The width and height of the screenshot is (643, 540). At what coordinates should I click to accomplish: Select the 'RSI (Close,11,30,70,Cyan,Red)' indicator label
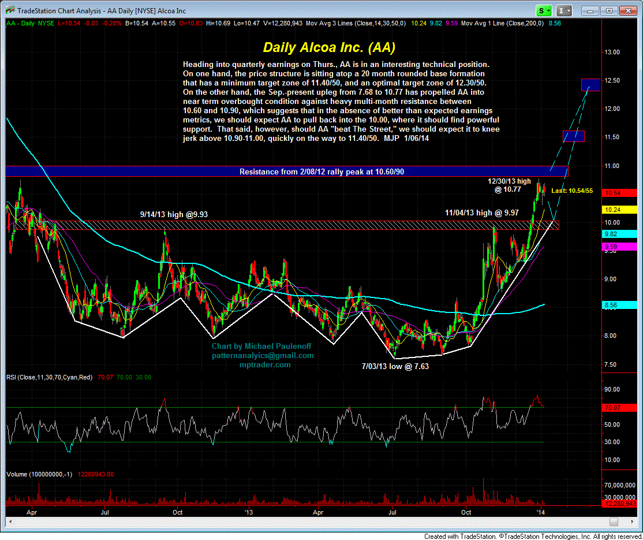pyautogui.click(x=49, y=377)
